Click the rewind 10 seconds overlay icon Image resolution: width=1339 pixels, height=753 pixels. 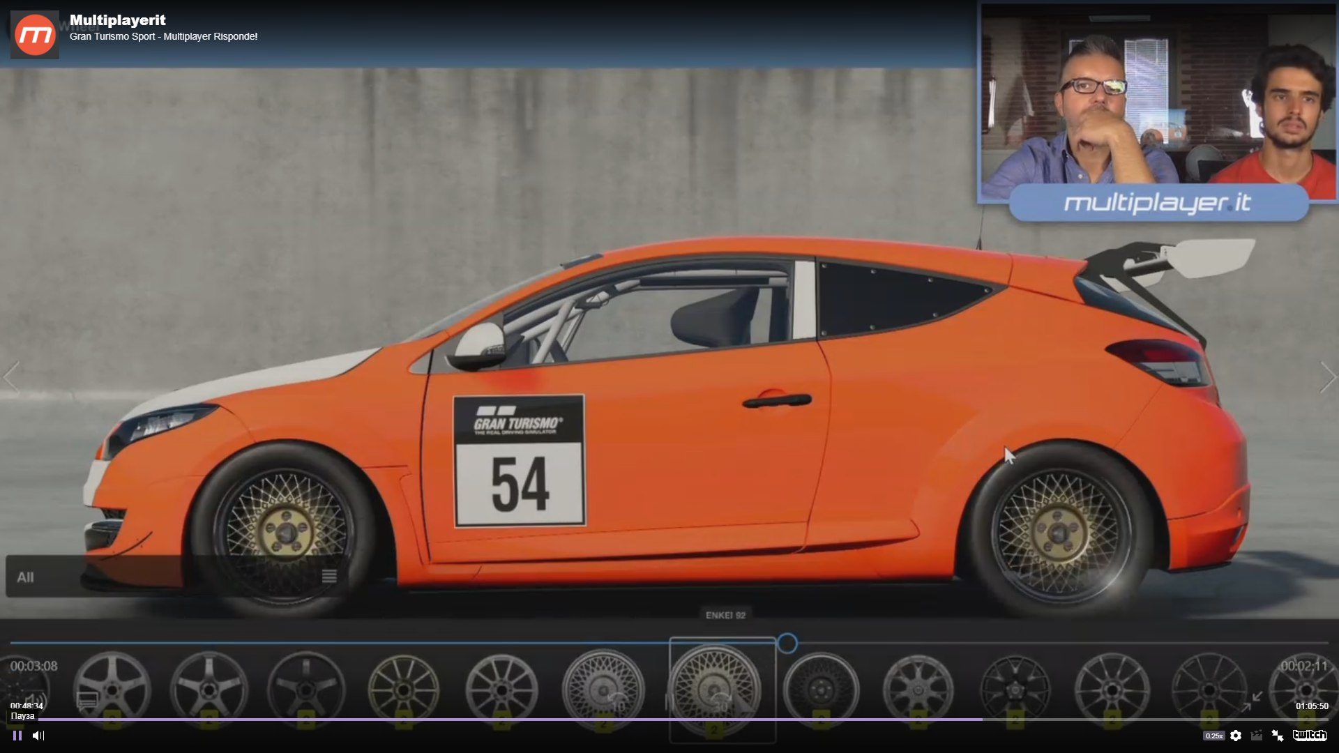(616, 701)
